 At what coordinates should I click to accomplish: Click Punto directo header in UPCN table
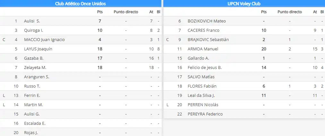pyautogui.click(x=289, y=12)
